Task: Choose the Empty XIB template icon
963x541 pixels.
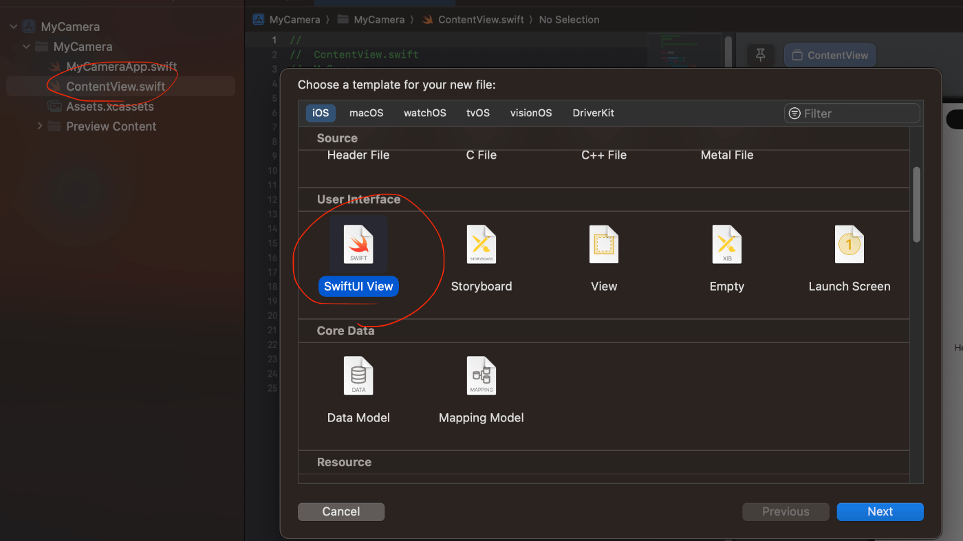Action: (727, 245)
